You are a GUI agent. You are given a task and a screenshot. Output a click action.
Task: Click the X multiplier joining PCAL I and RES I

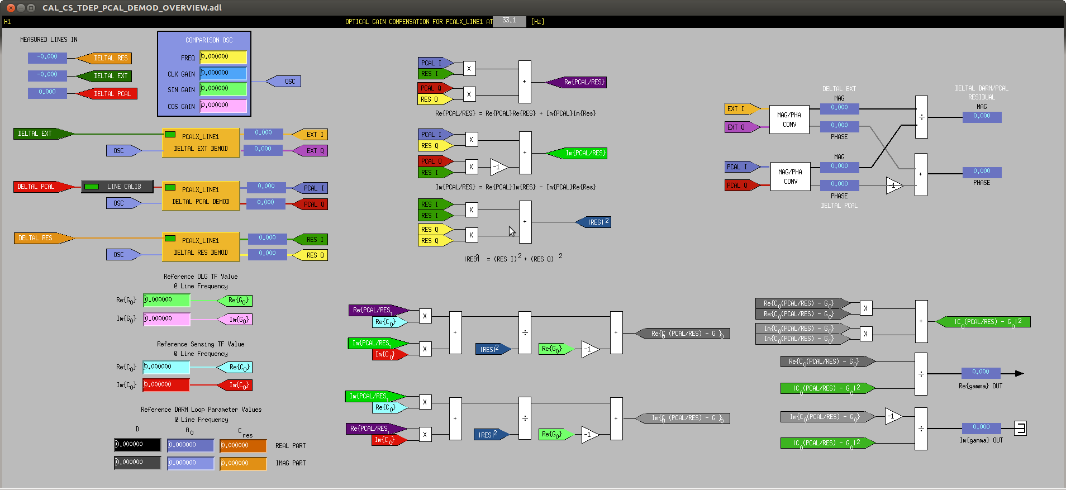point(469,69)
